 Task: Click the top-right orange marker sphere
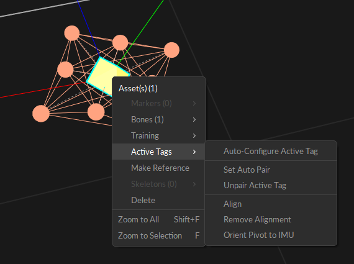pos(172,50)
